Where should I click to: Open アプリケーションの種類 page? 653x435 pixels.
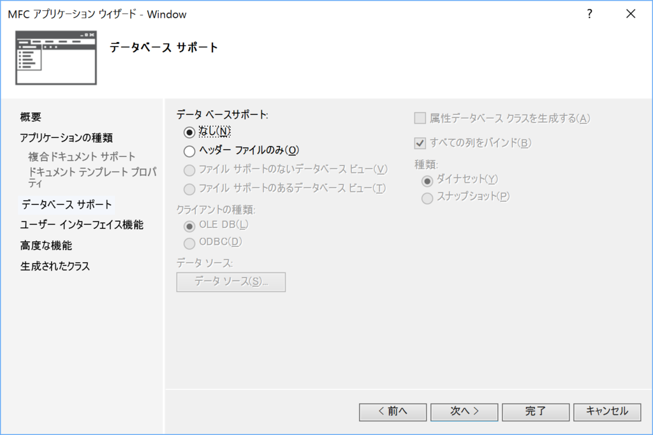point(66,138)
